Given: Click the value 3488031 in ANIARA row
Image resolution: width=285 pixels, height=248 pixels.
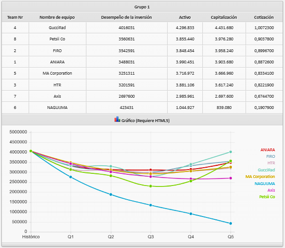Looking at the screenshot, I should [x=127, y=62].
